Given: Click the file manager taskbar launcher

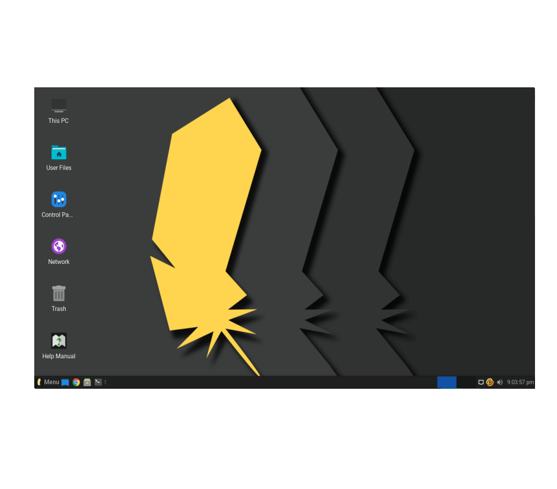Looking at the screenshot, I should pos(87,382).
